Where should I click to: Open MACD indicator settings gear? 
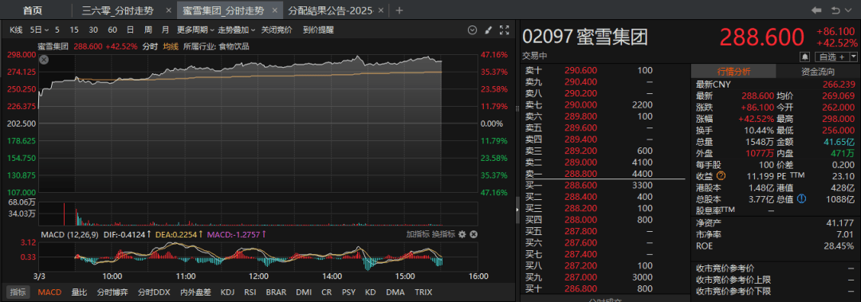click(462, 234)
